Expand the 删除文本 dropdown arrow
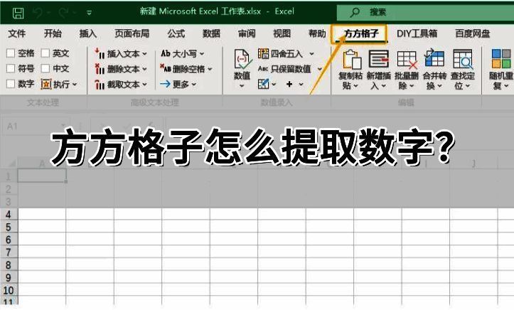The width and height of the screenshot is (514, 310). pos(144,69)
